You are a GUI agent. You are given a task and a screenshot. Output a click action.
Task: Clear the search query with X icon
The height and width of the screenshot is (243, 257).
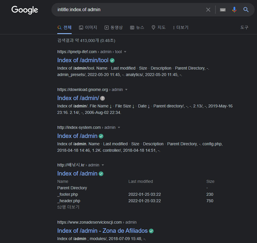pyautogui.click(x=208, y=10)
